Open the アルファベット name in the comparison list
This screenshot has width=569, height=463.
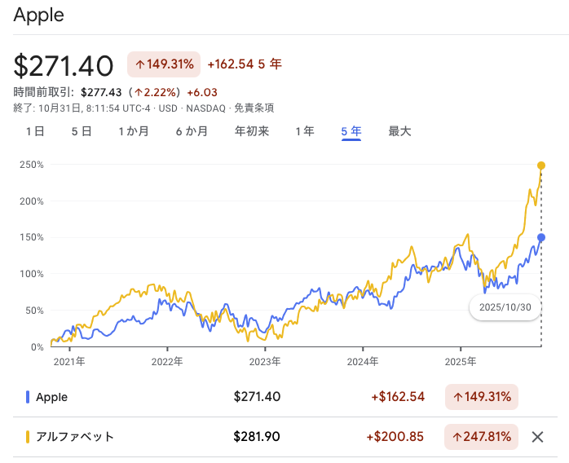tap(75, 437)
